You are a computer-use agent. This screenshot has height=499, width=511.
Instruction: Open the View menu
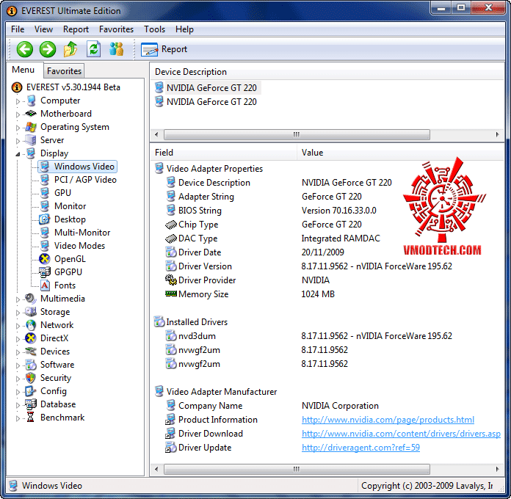(43, 29)
